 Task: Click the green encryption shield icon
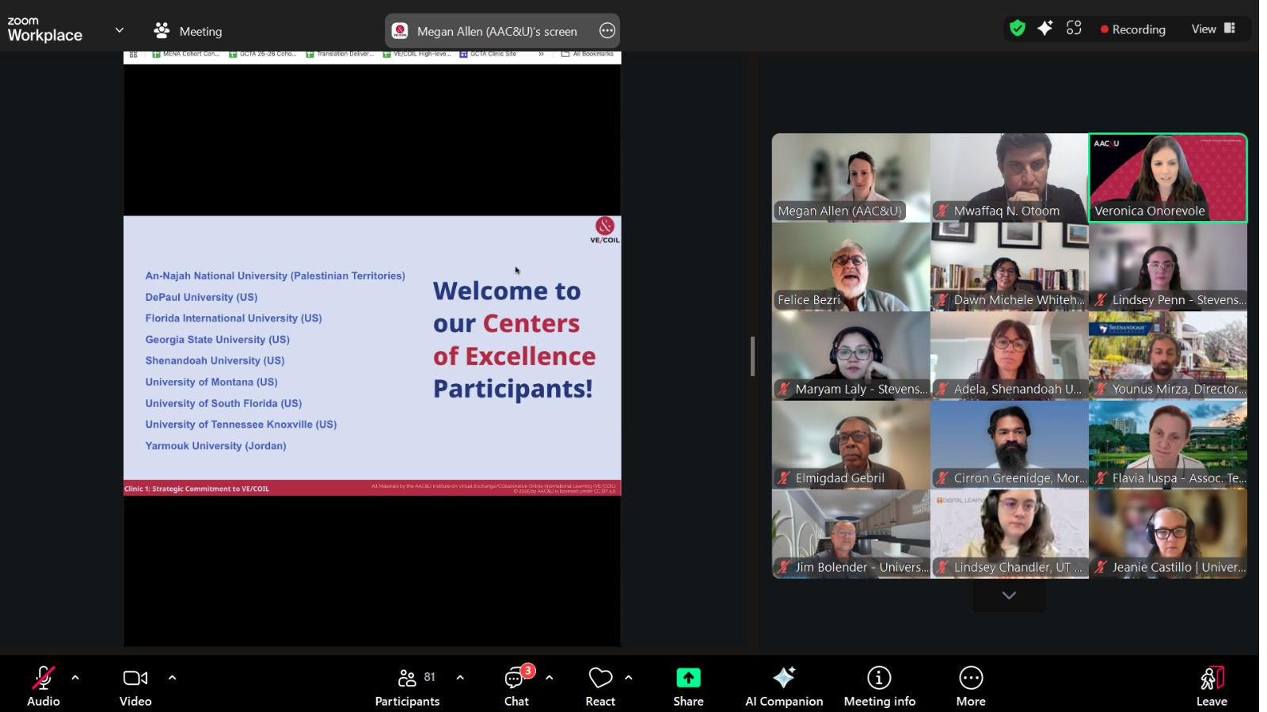coord(1017,29)
